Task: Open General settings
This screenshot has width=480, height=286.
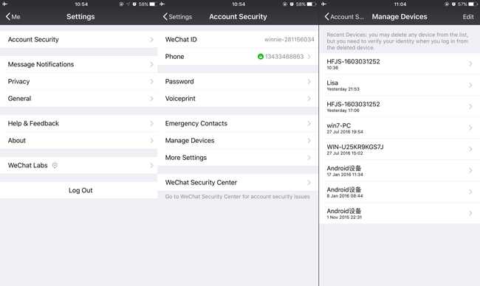Action: [x=79, y=99]
